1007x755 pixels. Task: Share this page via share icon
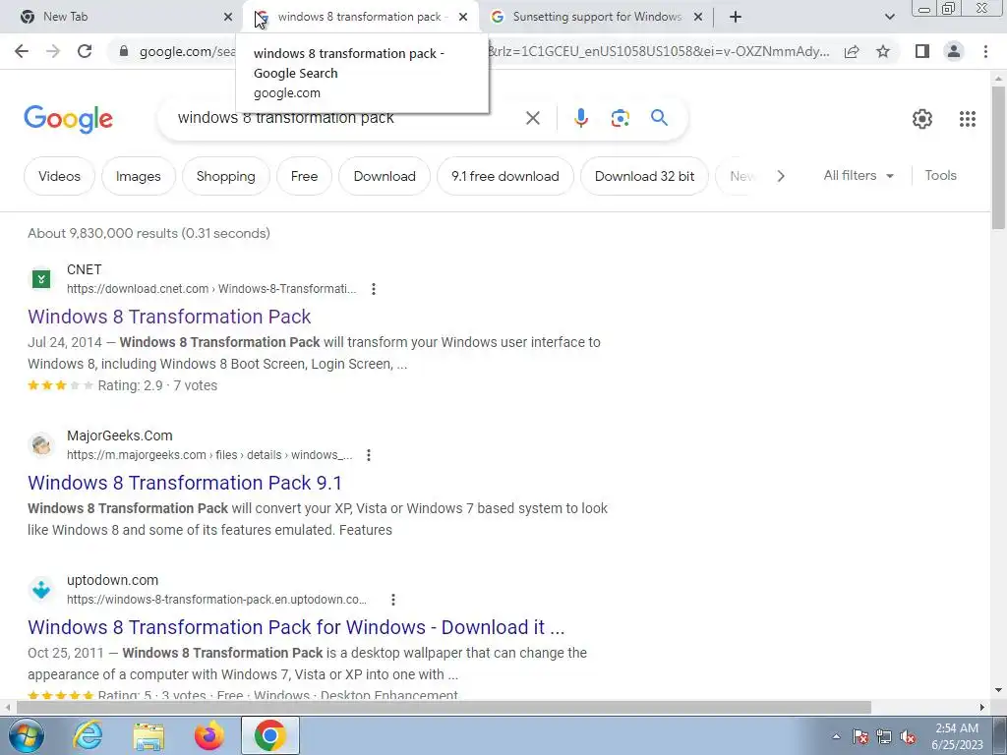pos(852,51)
